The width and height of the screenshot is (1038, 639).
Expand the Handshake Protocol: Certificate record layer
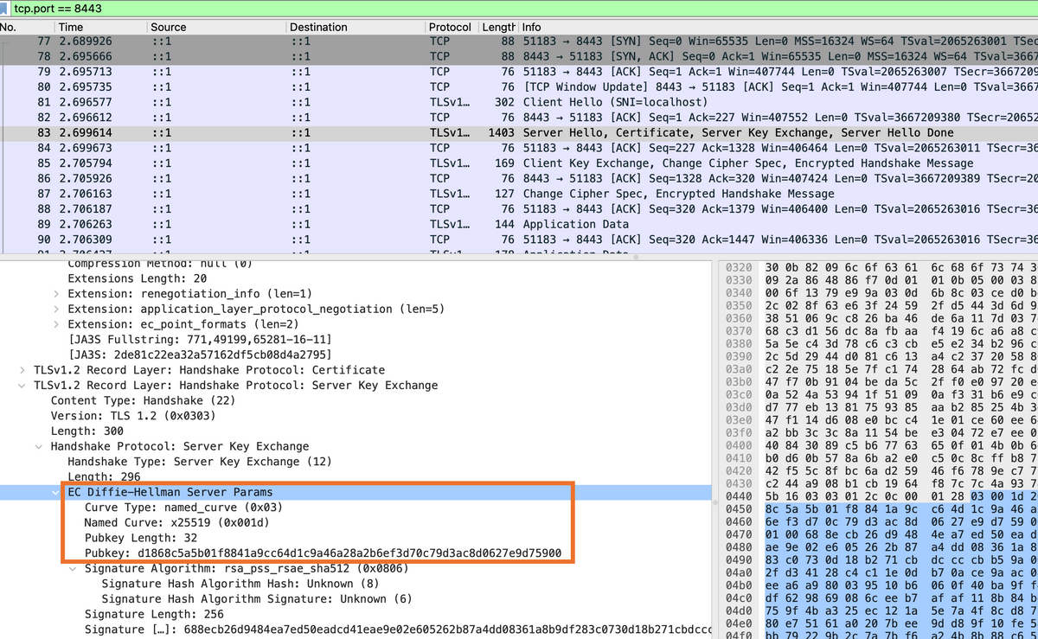click(22, 370)
